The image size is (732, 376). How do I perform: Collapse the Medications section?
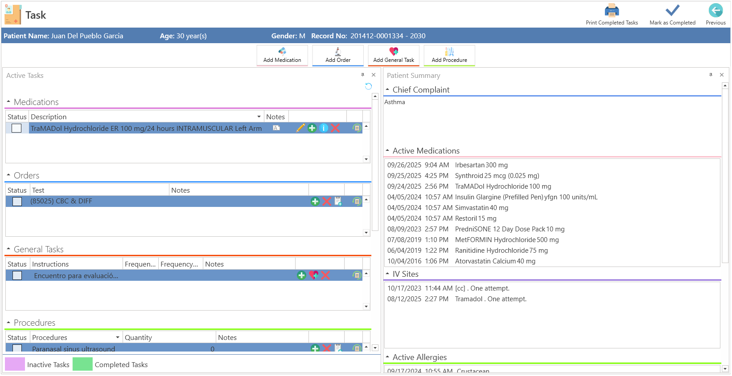pyautogui.click(x=8, y=102)
